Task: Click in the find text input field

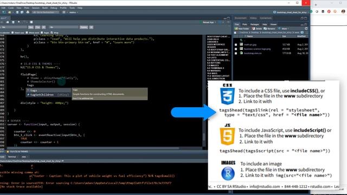Action: pos(14,27)
